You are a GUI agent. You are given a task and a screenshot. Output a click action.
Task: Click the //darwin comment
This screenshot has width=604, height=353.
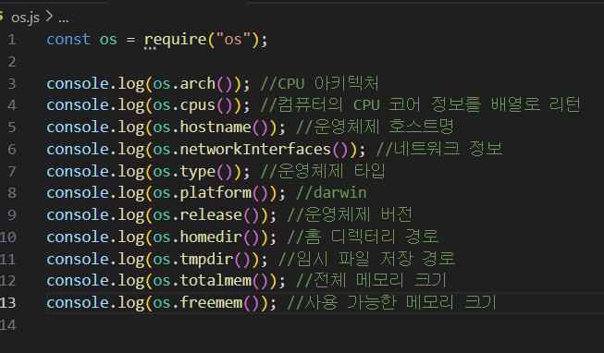331,192
